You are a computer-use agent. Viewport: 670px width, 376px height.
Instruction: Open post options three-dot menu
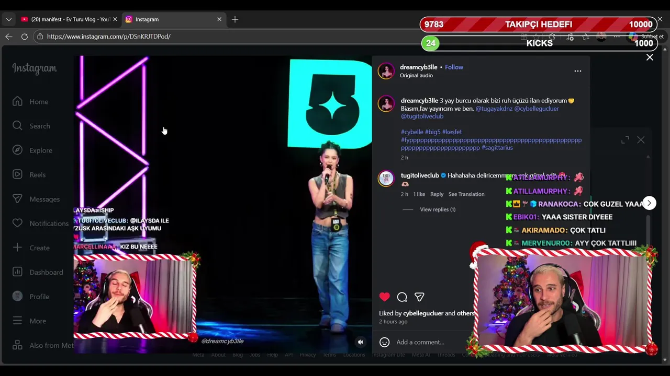[x=578, y=71]
